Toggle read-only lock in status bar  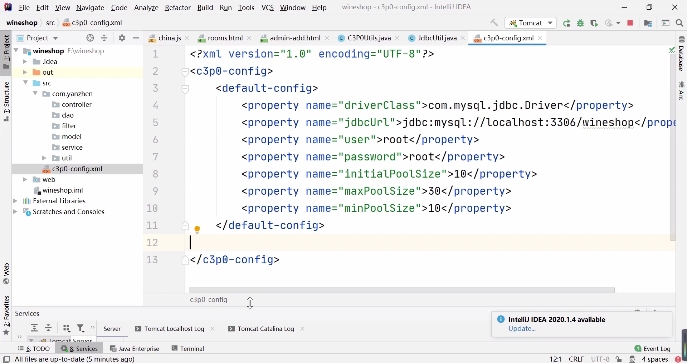pos(620,359)
